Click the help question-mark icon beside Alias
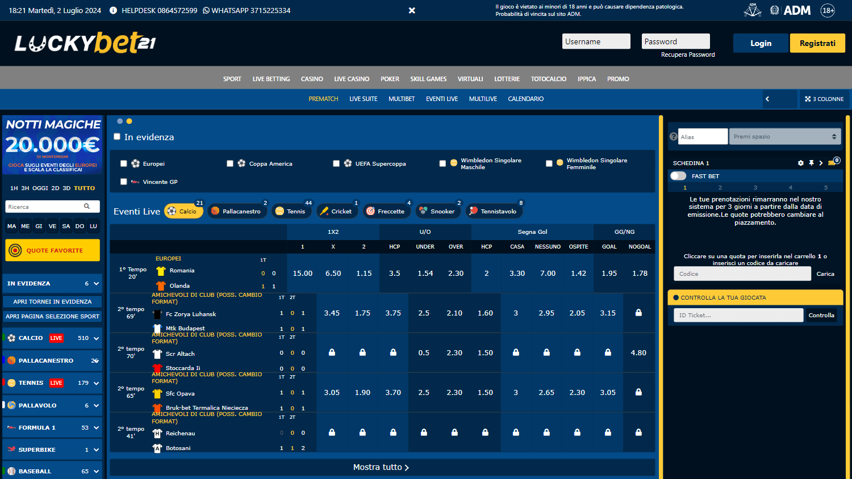Image resolution: width=852 pixels, height=479 pixels. 673,137
